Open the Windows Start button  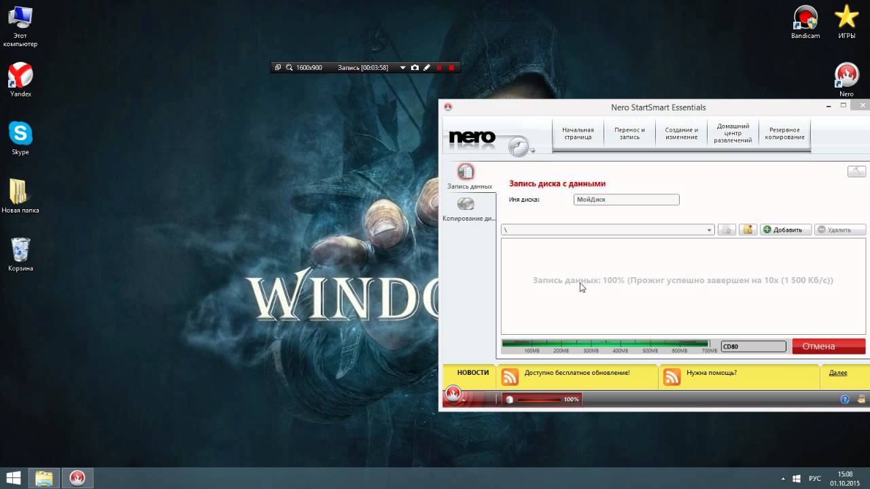(14, 478)
